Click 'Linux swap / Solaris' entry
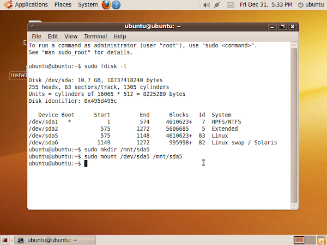Image resolution: width=327 pixels, height=245 pixels. 244,143
